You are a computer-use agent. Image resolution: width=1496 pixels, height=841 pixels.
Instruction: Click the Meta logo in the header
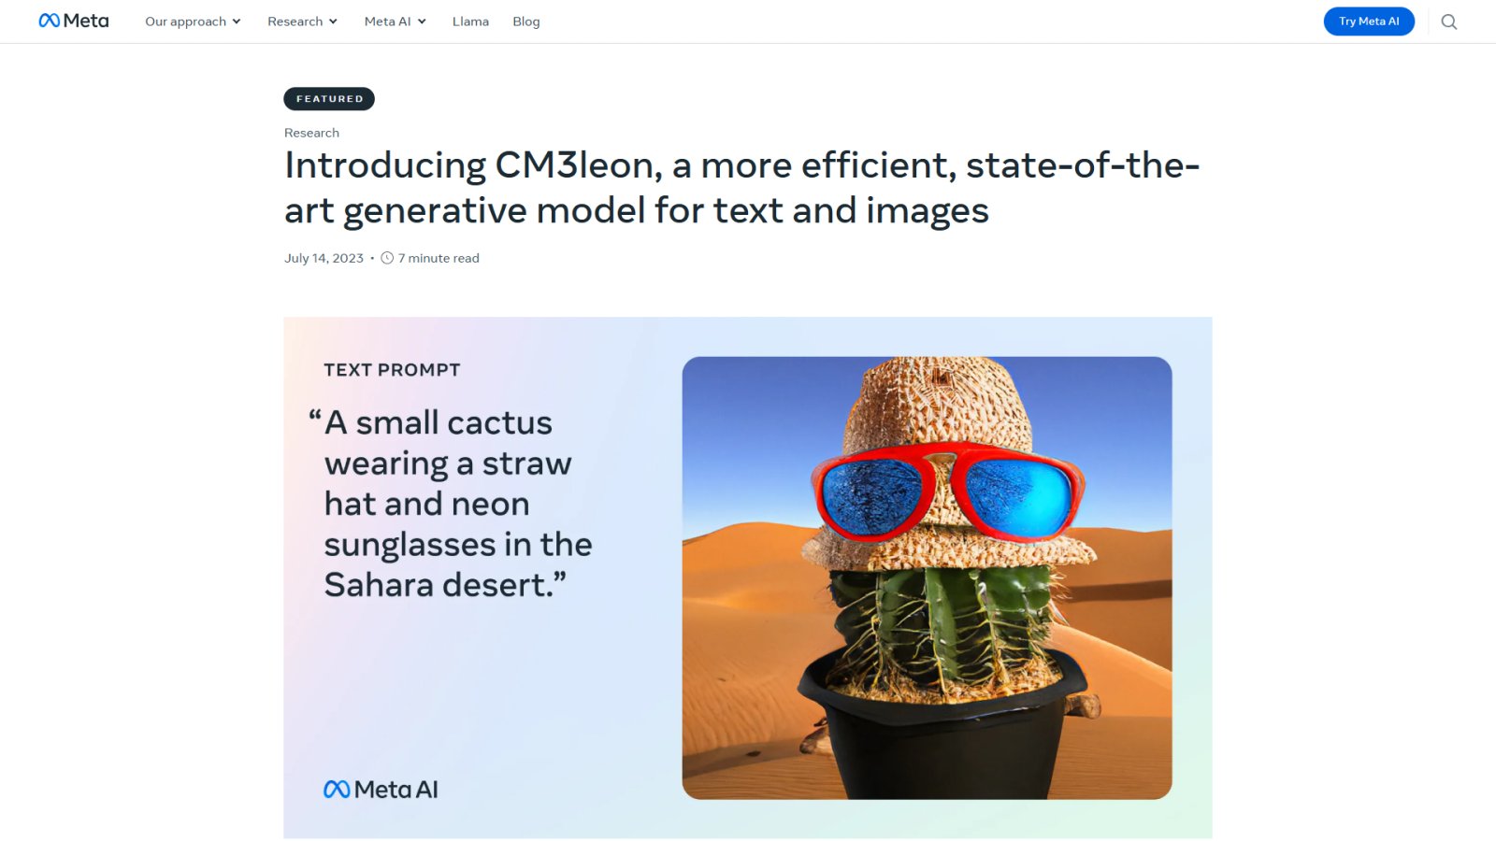(x=73, y=21)
